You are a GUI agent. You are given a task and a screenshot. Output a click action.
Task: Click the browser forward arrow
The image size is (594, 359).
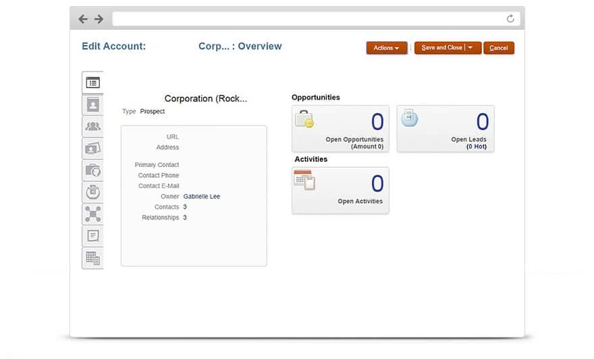tap(99, 19)
